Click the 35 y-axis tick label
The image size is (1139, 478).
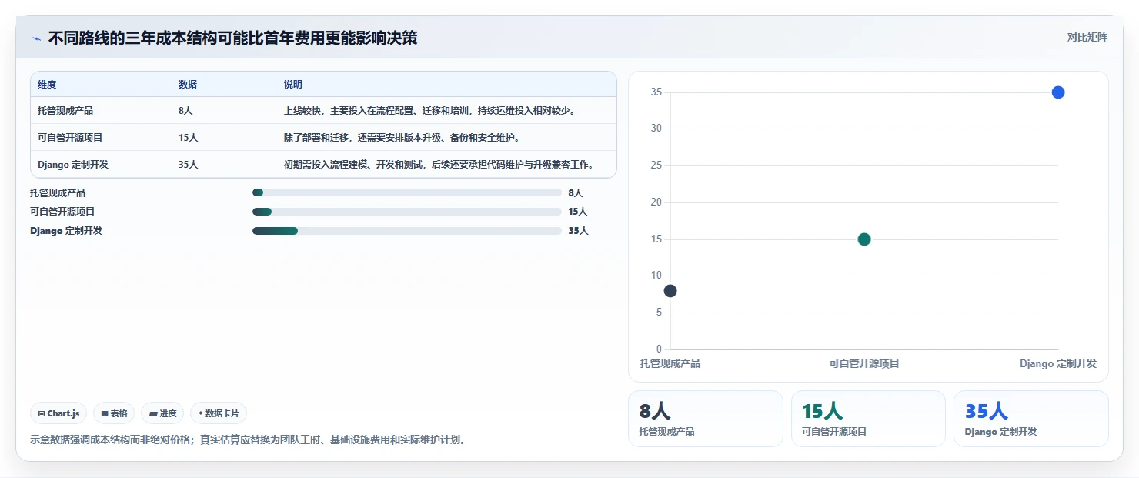tap(656, 92)
